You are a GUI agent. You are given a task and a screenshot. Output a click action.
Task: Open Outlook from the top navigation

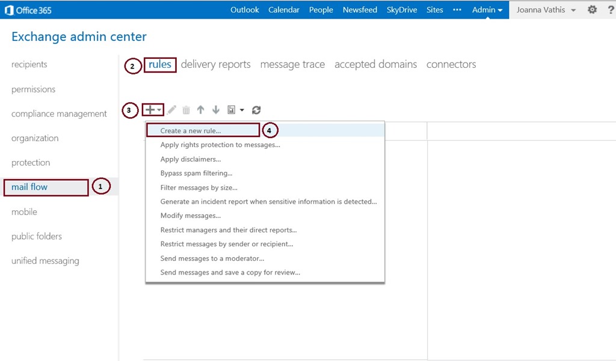click(245, 10)
